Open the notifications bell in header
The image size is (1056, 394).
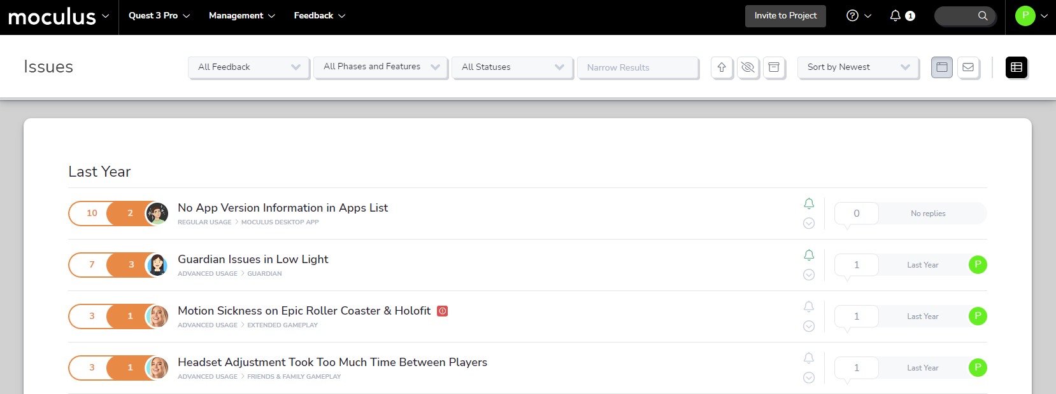895,16
